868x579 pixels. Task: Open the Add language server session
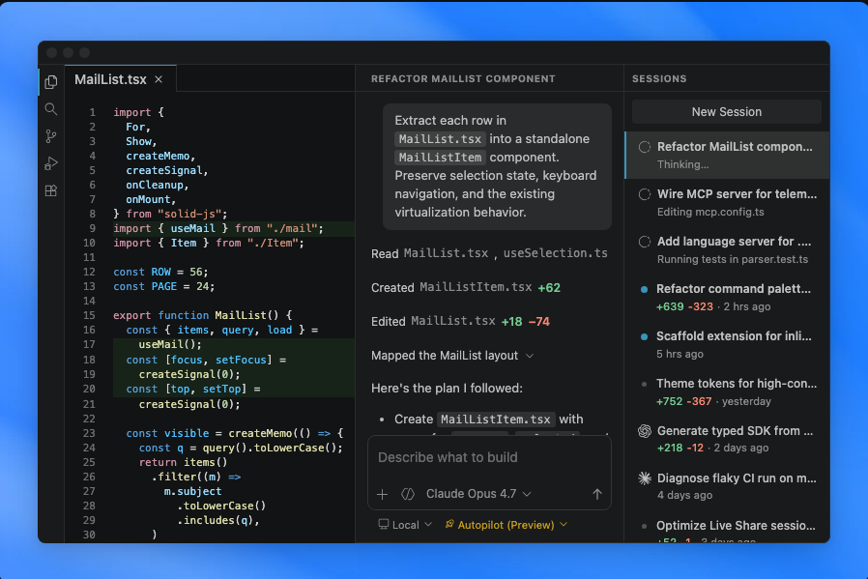pos(727,250)
